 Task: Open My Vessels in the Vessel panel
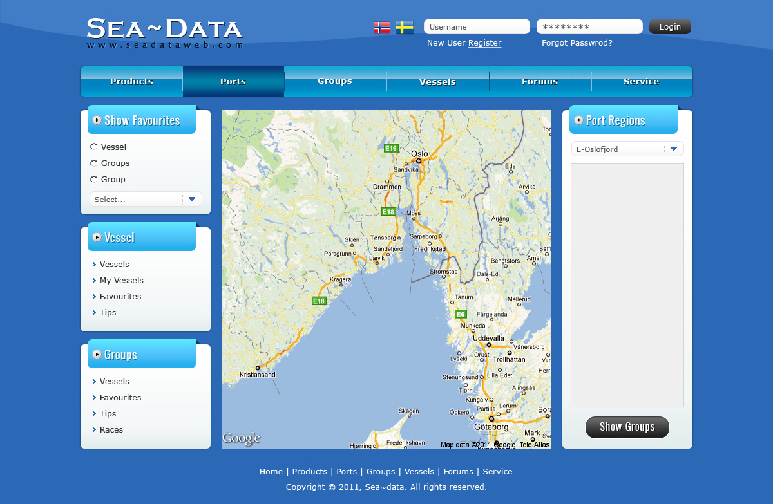coord(122,281)
